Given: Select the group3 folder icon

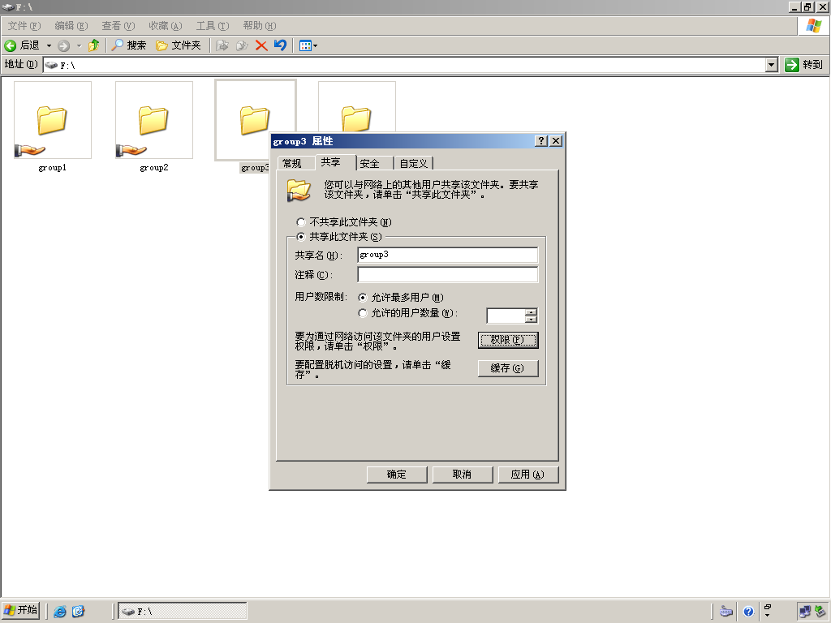Looking at the screenshot, I should pos(255,120).
